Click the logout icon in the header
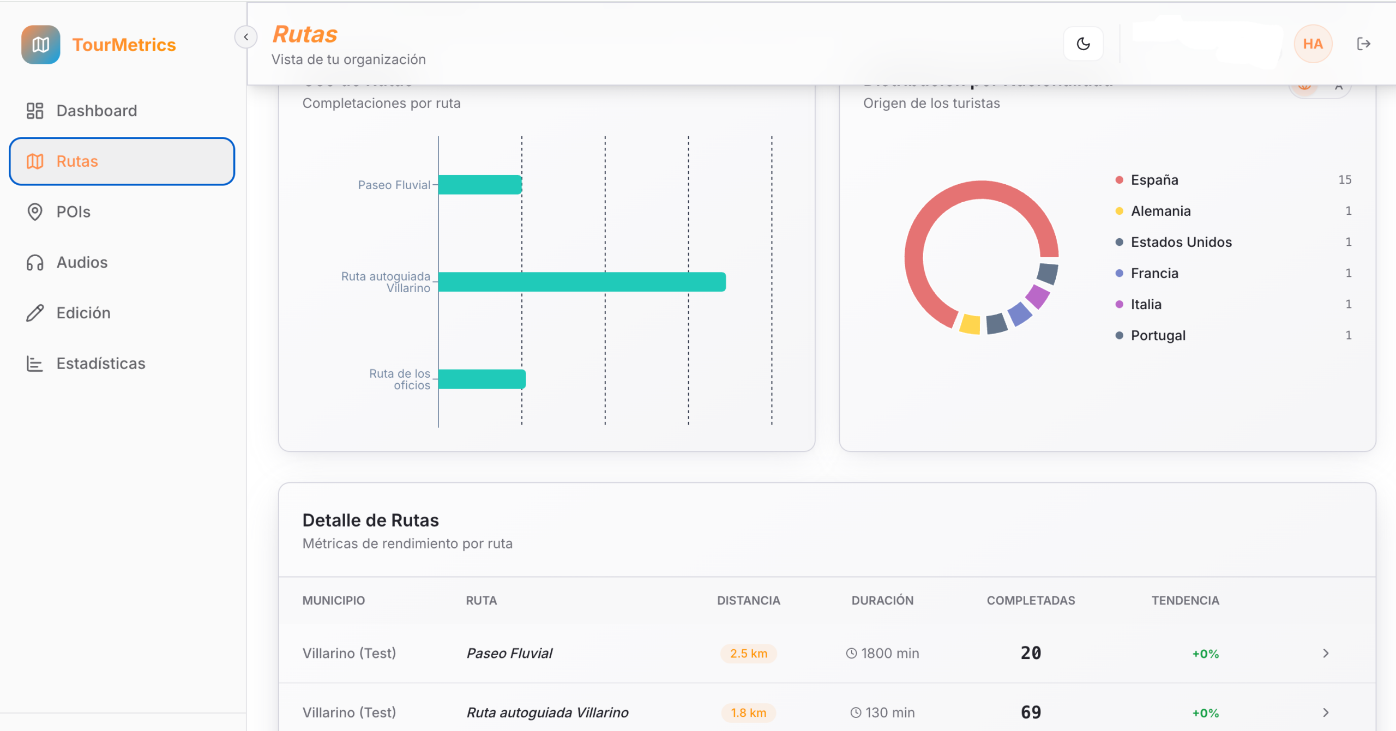Image resolution: width=1396 pixels, height=731 pixels. 1363,44
